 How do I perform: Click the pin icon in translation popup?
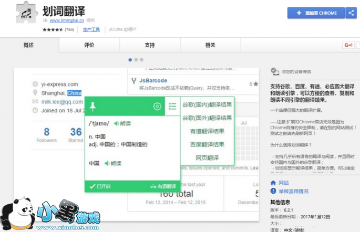93,107
